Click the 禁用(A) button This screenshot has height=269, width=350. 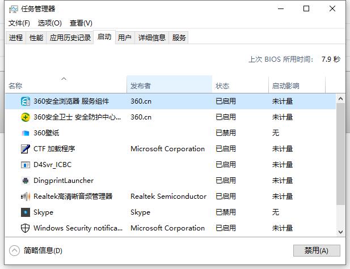pyautogui.click(x=317, y=250)
